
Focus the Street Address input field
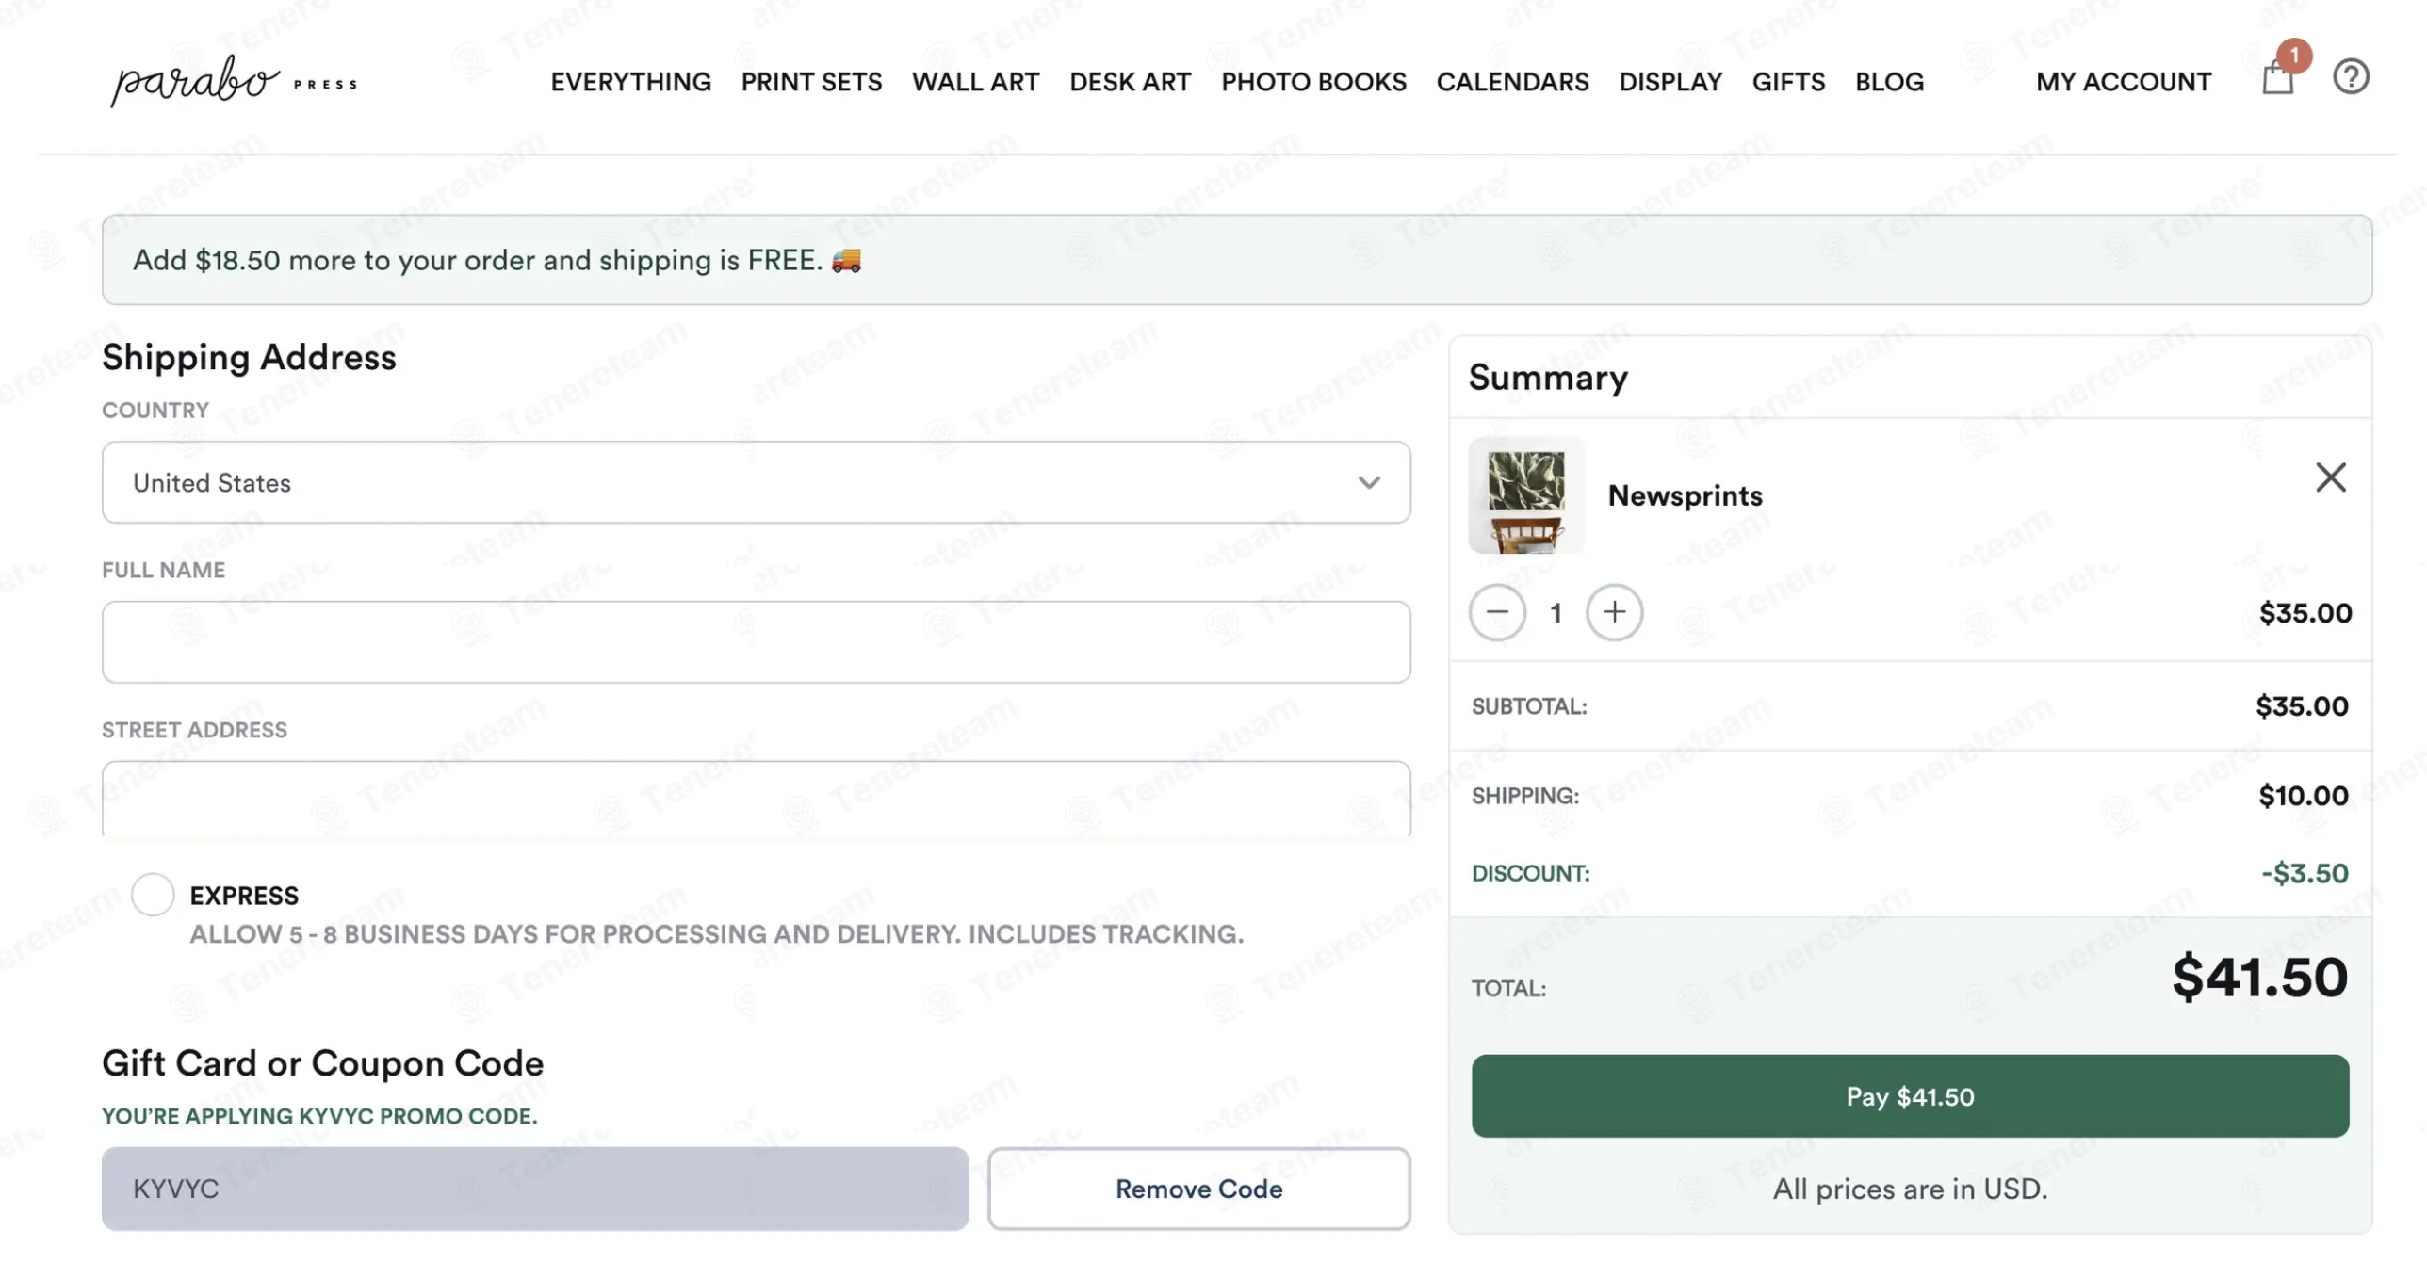tap(756, 799)
